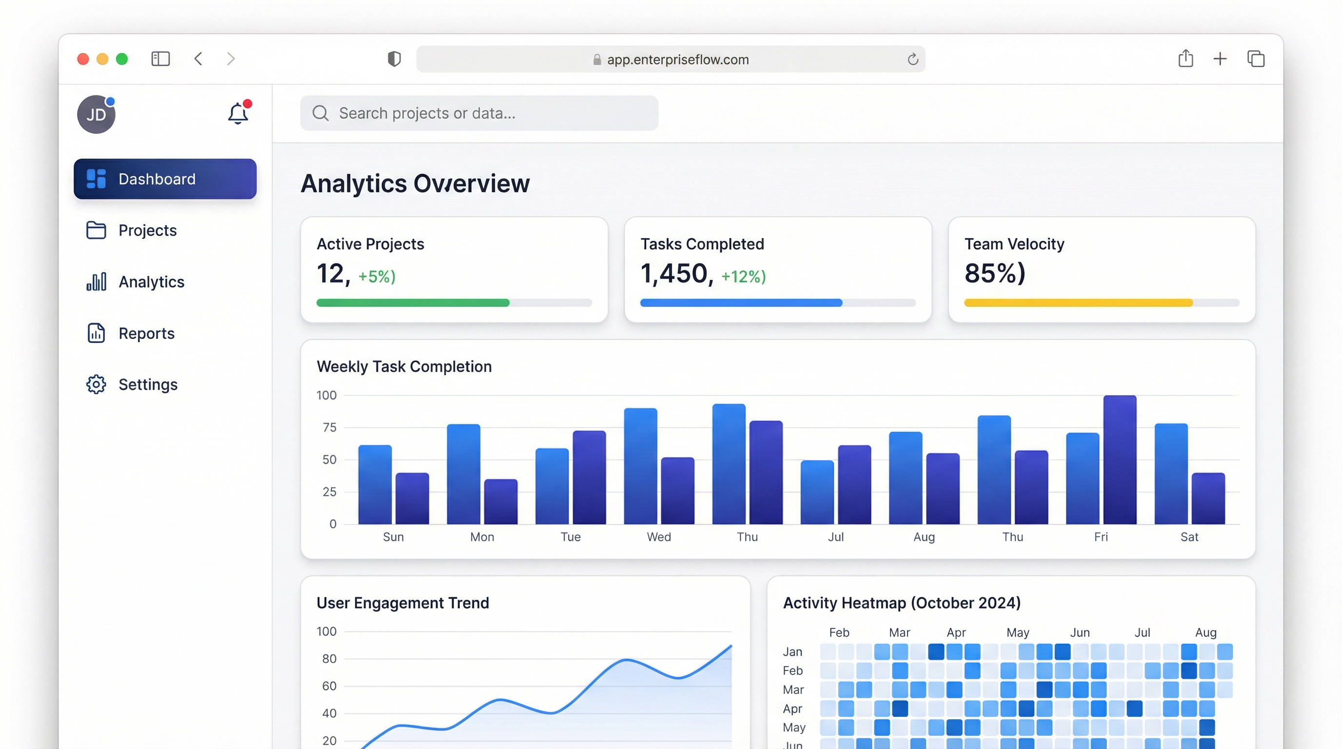Switch to the Analytics section
This screenshot has height=749, width=1342.
click(151, 281)
